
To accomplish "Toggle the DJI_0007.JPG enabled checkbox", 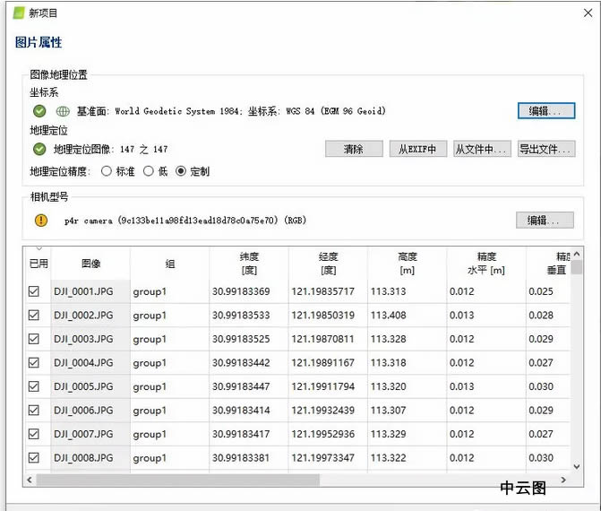I will pos(34,434).
